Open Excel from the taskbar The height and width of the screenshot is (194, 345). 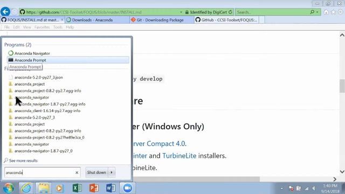coord(77,188)
